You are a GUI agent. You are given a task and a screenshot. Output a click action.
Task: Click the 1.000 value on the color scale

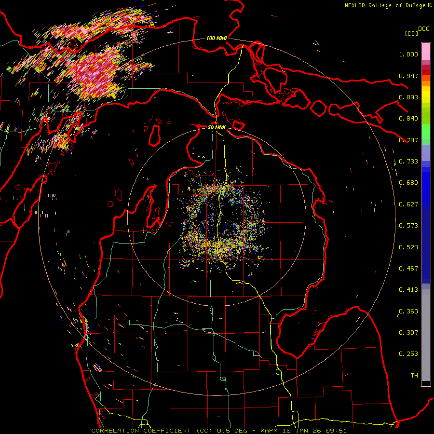click(x=408, y=54)
